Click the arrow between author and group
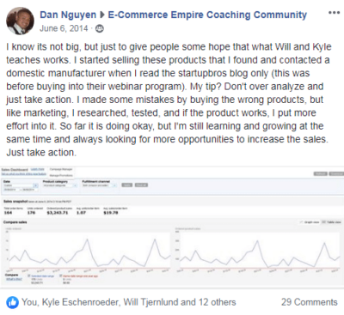Image resolution: width=344 pixels, height=315 pixels. [102, 15]
